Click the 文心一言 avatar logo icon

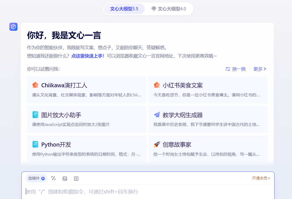click(x=13, y=27)
